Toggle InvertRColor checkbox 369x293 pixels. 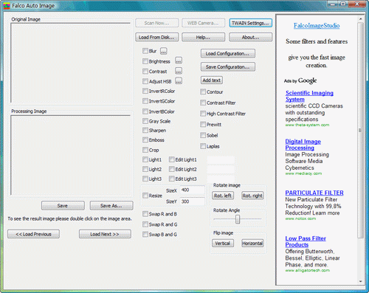[145, 91]
